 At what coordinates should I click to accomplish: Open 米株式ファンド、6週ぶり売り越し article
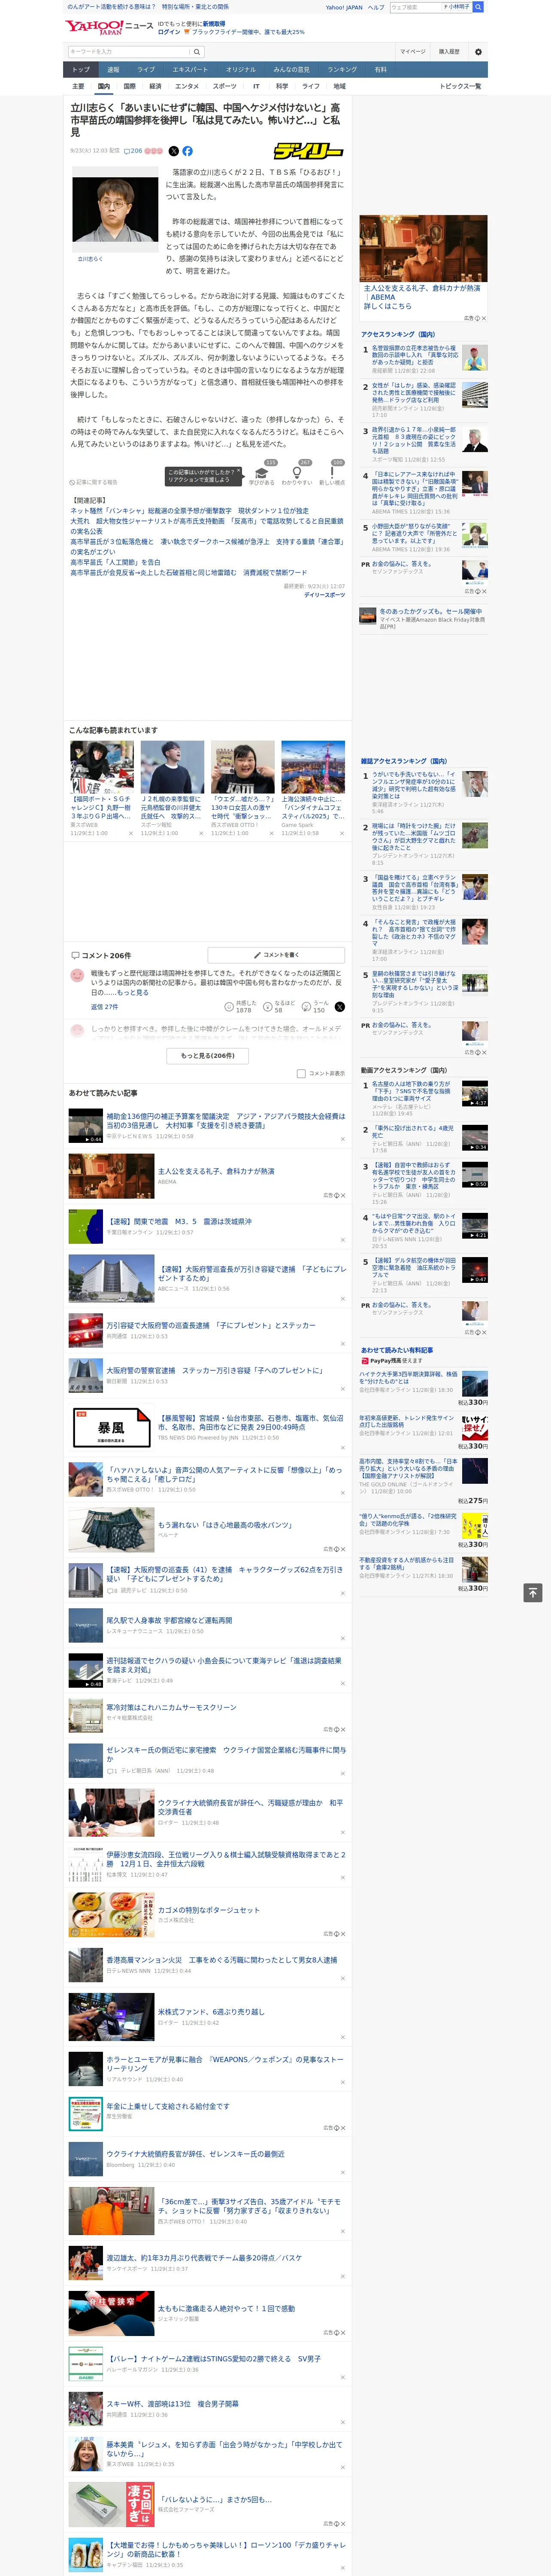coord(211,2011)
